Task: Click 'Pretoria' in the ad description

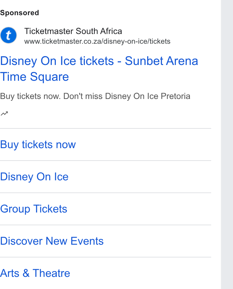Action: pos(175,96)
